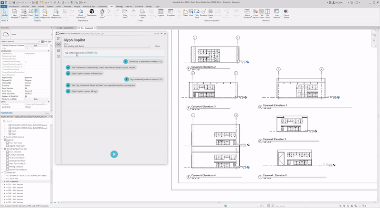Open the Sheet: Casework properties dropdown
The image size is (380, 208).
[20, 41]
